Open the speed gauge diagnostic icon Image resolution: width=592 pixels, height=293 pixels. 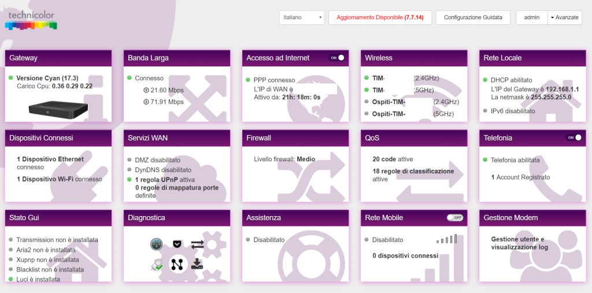156,244
